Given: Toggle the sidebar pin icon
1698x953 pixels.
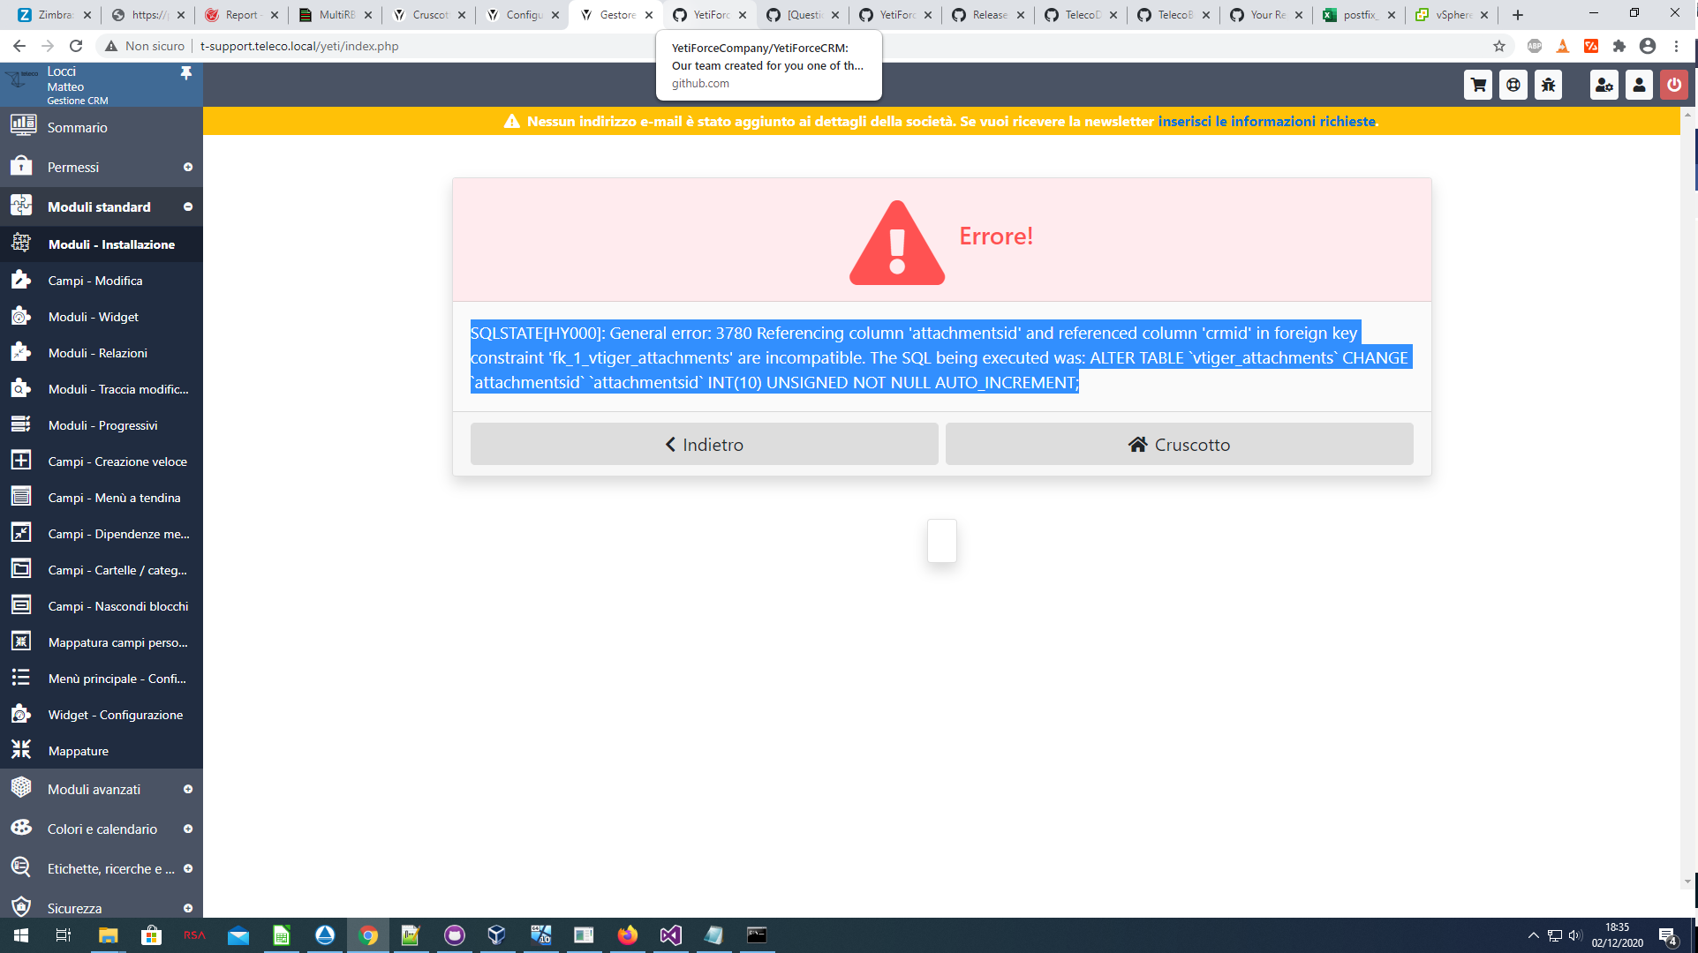Looking at the screenshot, I should (186, 73).
